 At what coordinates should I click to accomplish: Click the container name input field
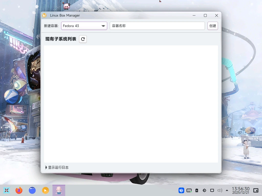[157, 26]
